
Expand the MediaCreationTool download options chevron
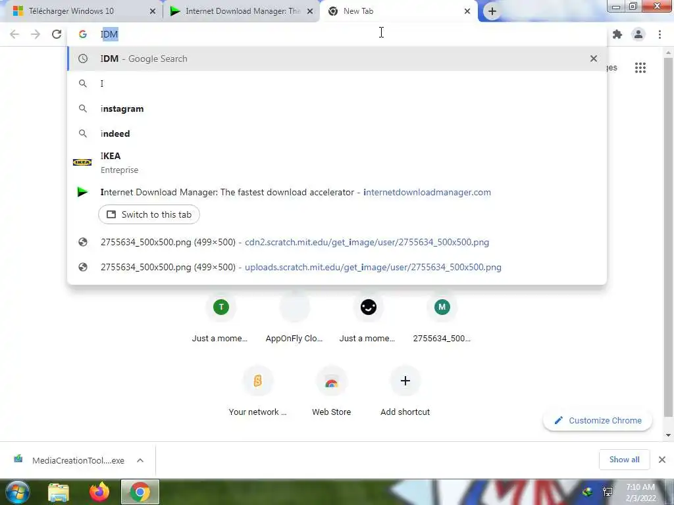click(x=140, y=460)
